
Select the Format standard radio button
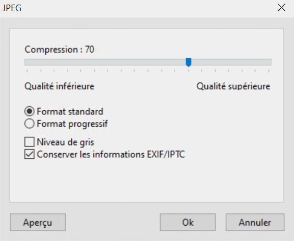[30, 111]
